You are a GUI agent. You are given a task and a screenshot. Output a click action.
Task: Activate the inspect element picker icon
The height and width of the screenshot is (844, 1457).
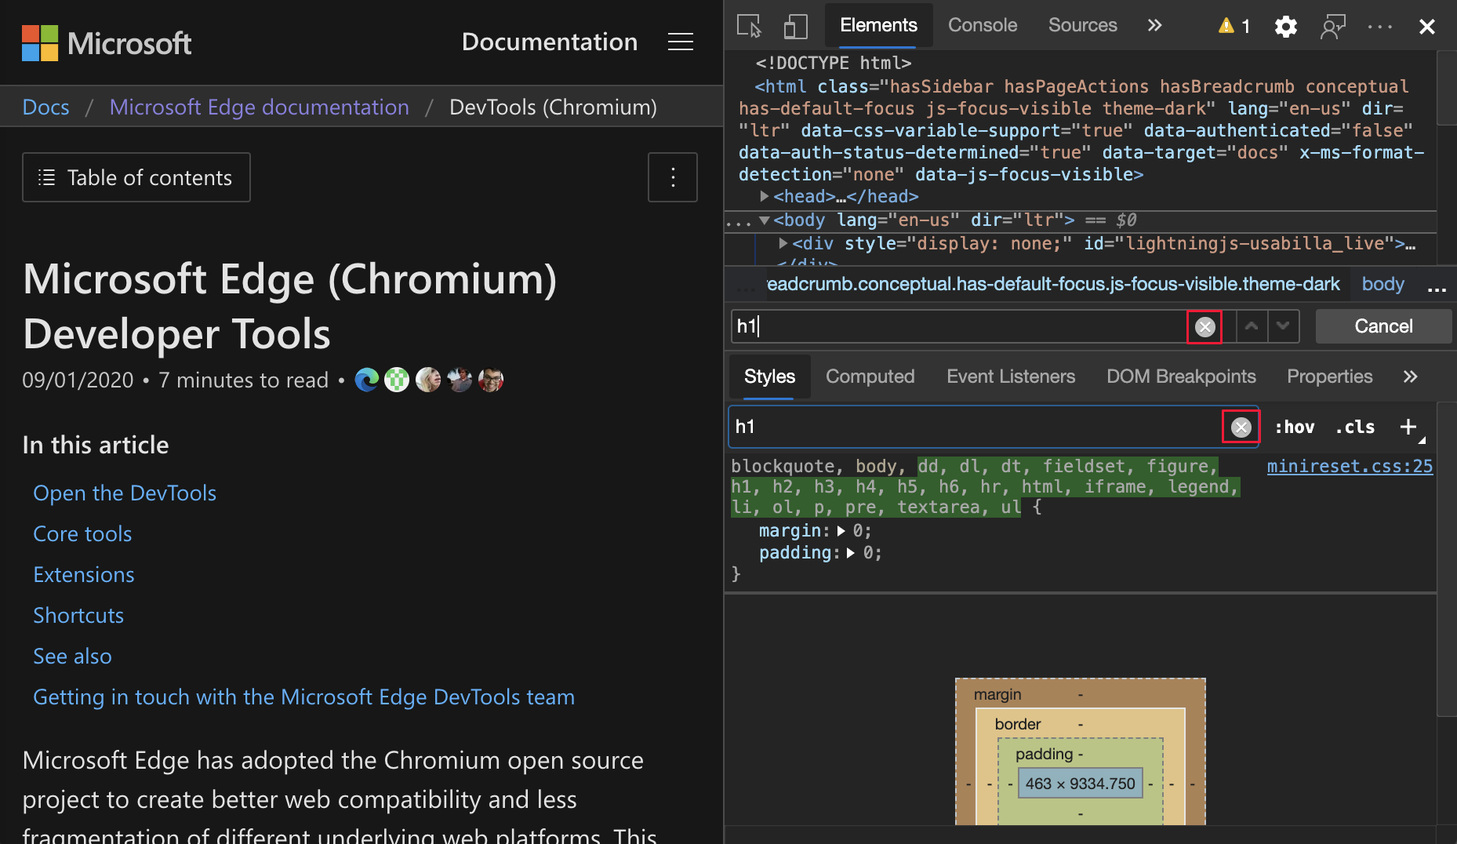click(749, 26)
